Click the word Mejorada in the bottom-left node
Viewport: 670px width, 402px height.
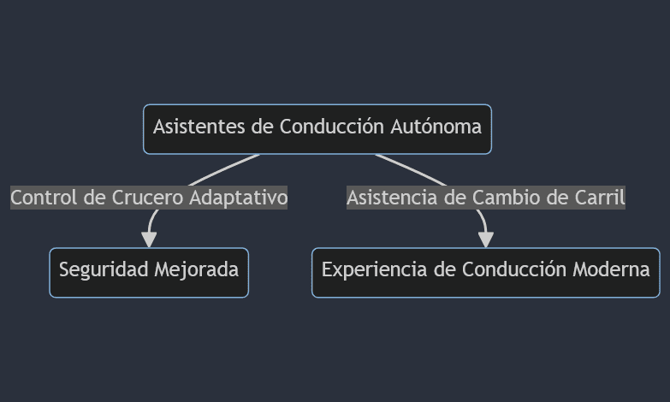(196, 271)
